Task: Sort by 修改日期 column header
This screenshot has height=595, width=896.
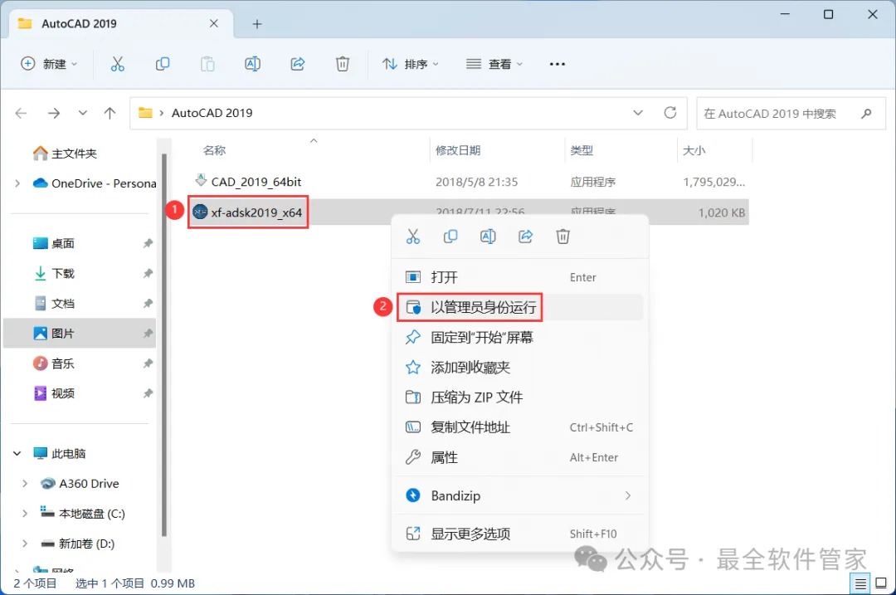Action: coord(458,150)
